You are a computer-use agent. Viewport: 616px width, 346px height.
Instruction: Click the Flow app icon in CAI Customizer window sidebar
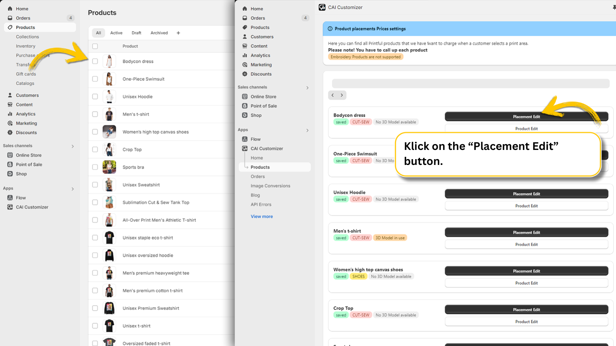tap(245, 139)
